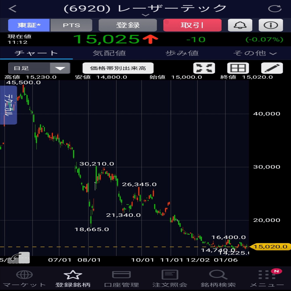The image size is (291, 291).
Task: Open the テクニカル side panel
Action: click(x=8, y=105)
